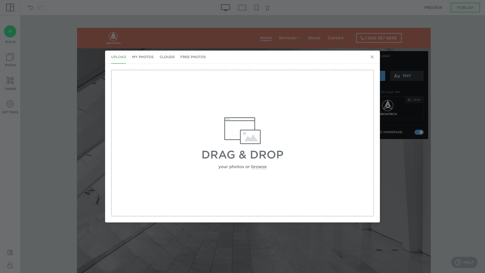Toggle the link to homepage switch

pyautogui.click(x=419, y=132)
